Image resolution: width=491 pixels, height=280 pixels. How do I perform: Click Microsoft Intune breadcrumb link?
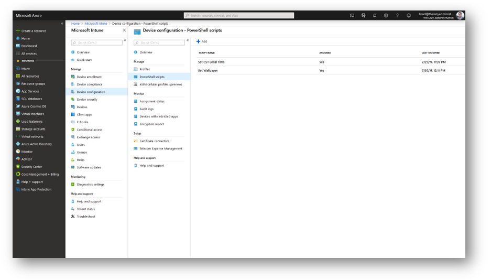tap(96, 24)
